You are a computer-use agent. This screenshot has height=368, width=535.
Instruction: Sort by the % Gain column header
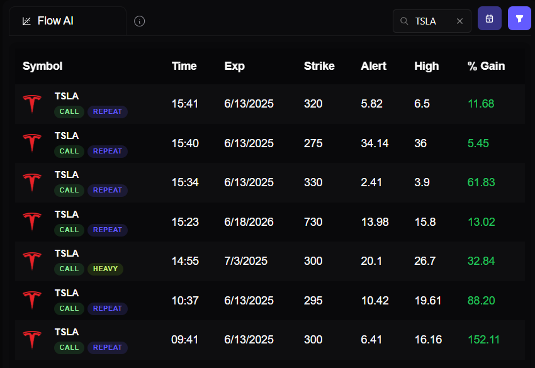click(x=486, y=66)
